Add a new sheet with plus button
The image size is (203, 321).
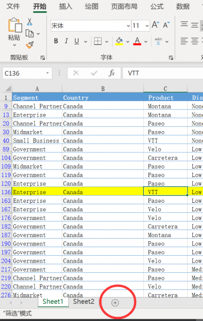pos(115,303)
